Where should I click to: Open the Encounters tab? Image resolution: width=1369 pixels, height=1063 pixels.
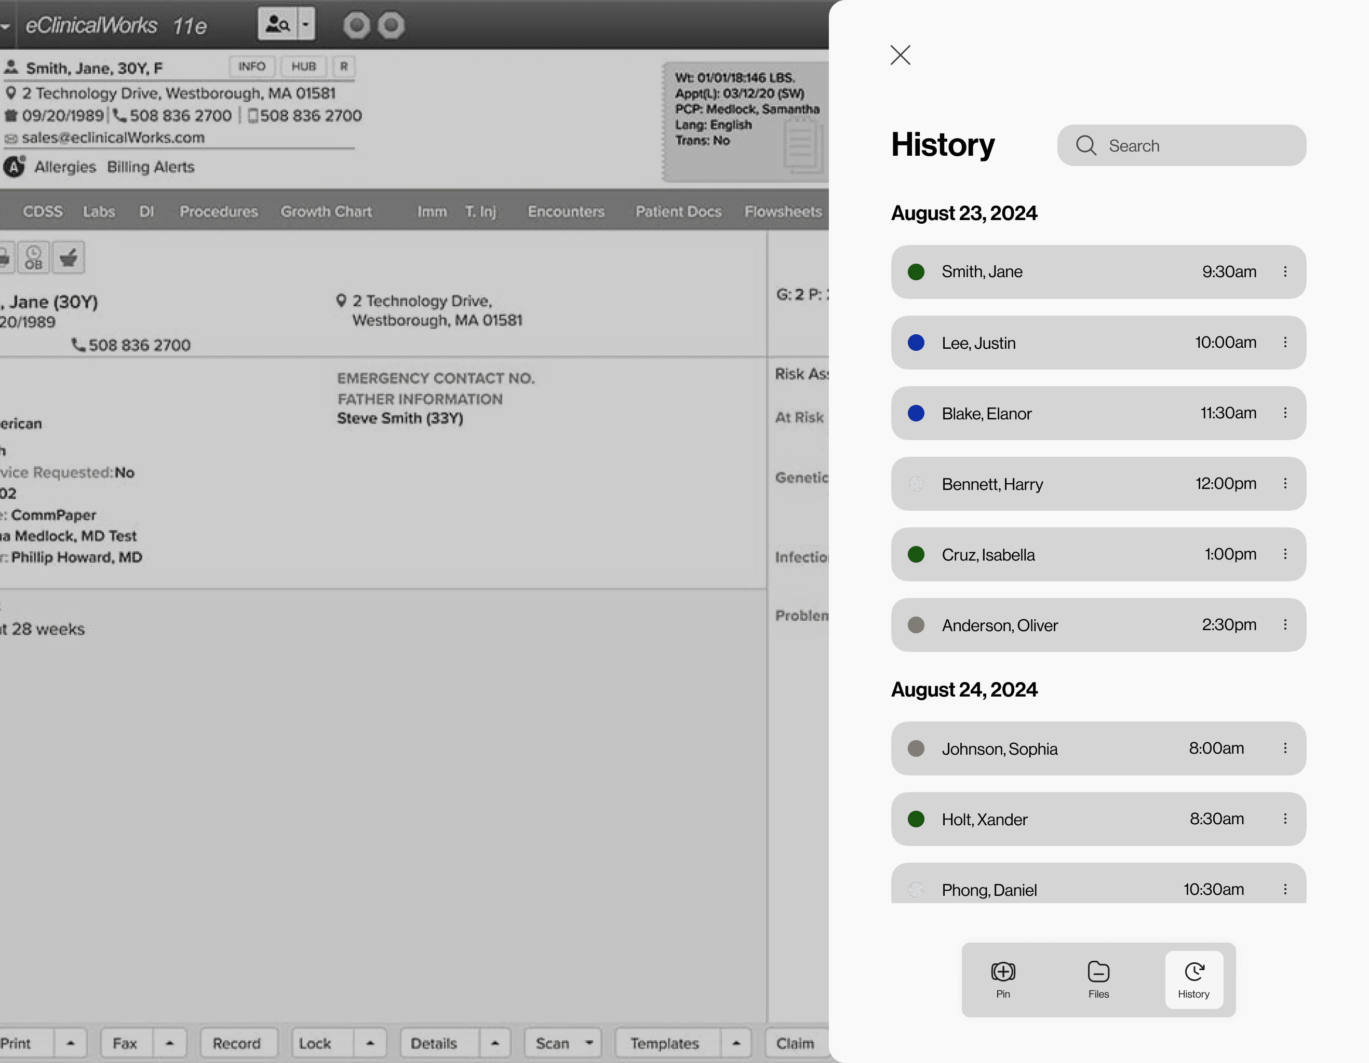pos(566,211)
